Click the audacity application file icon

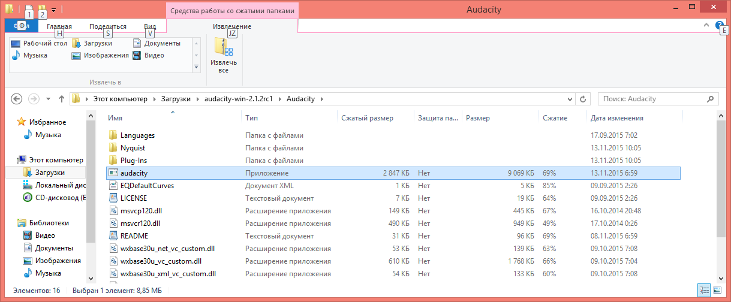[x=113, y=173]
